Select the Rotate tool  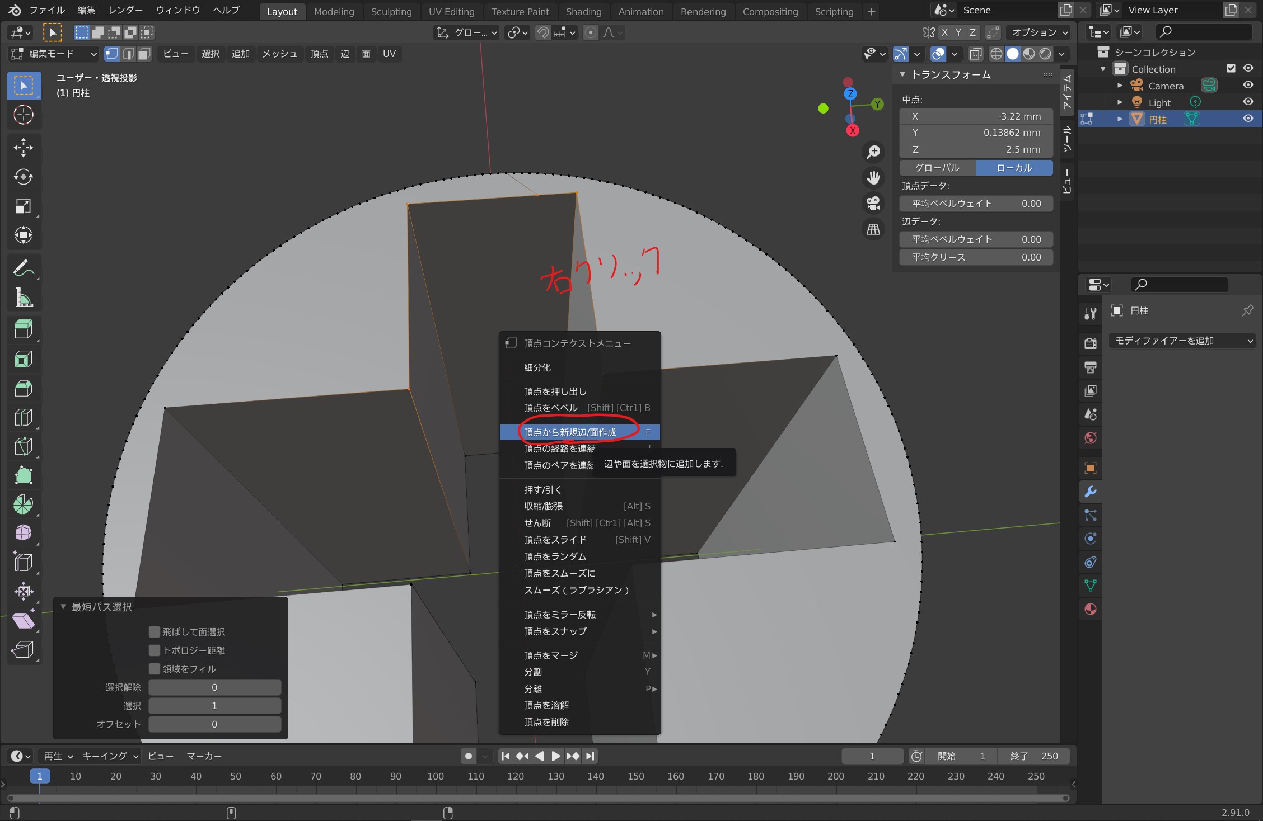click(23, 177)
